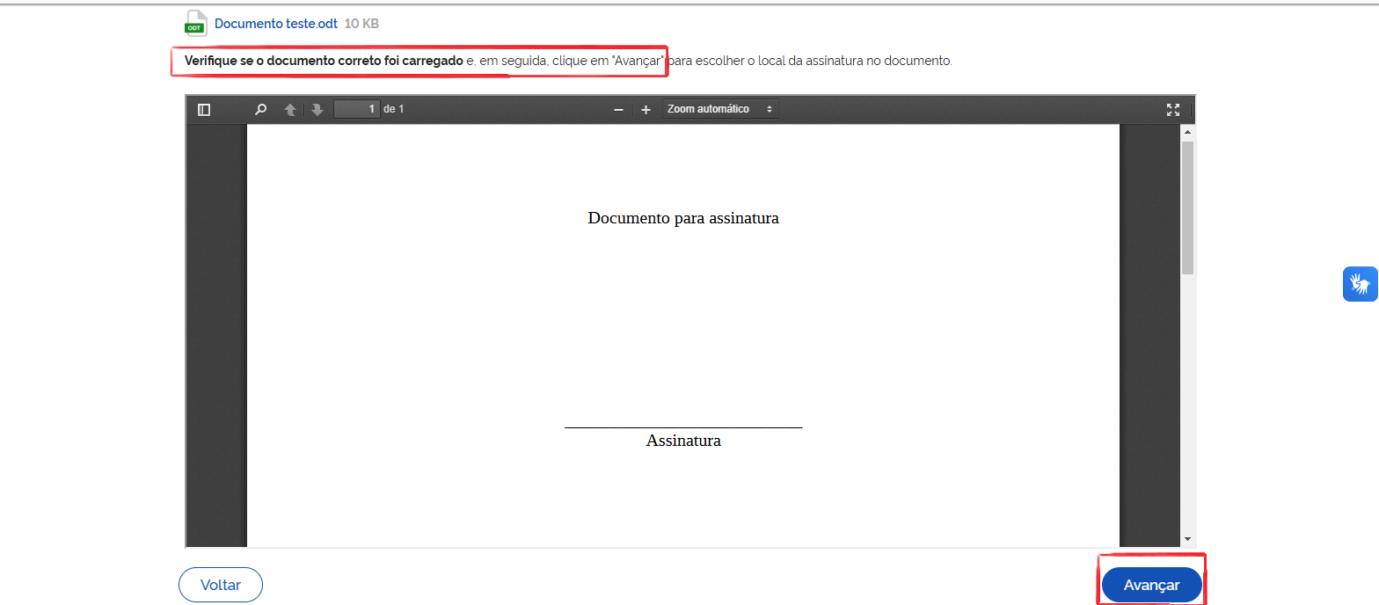Click the scrollbar up arrow

pyautogui.click(x=1187, y=133)
